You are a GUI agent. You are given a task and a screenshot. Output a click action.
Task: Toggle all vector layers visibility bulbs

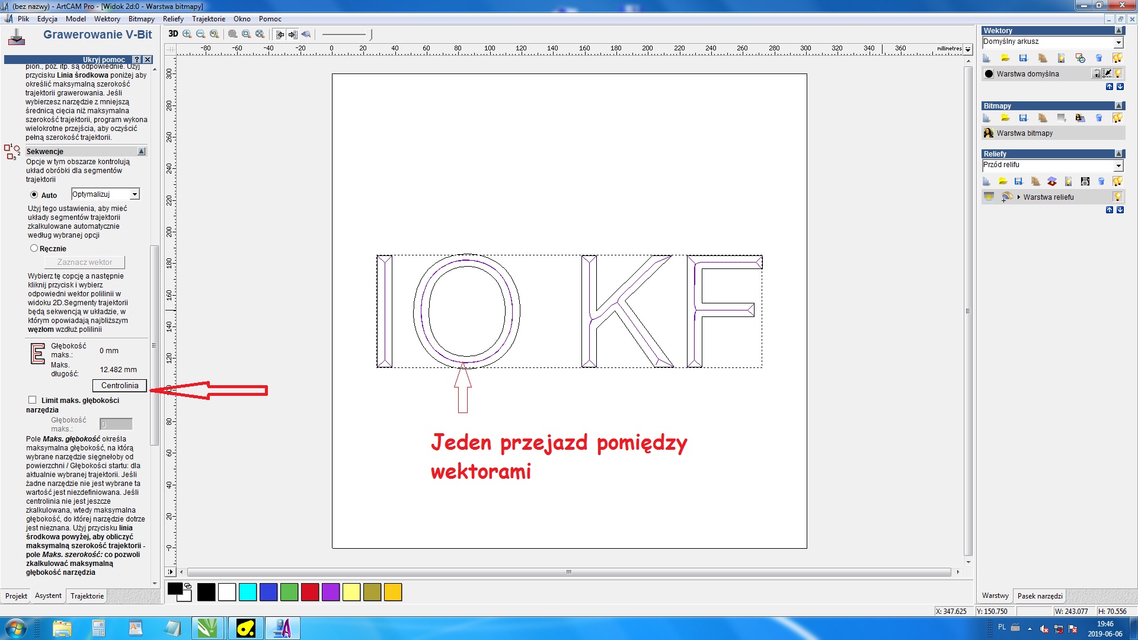tap(1118, 57)
